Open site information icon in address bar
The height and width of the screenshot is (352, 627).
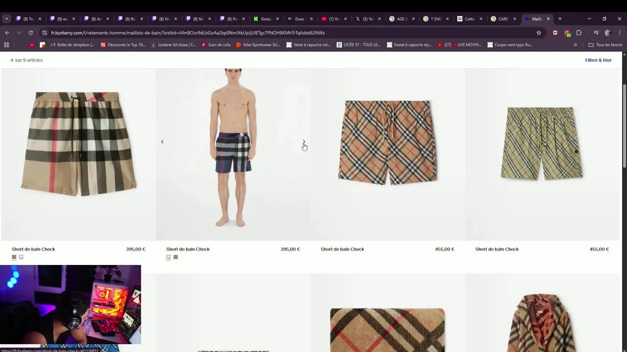tap(45, 33)
